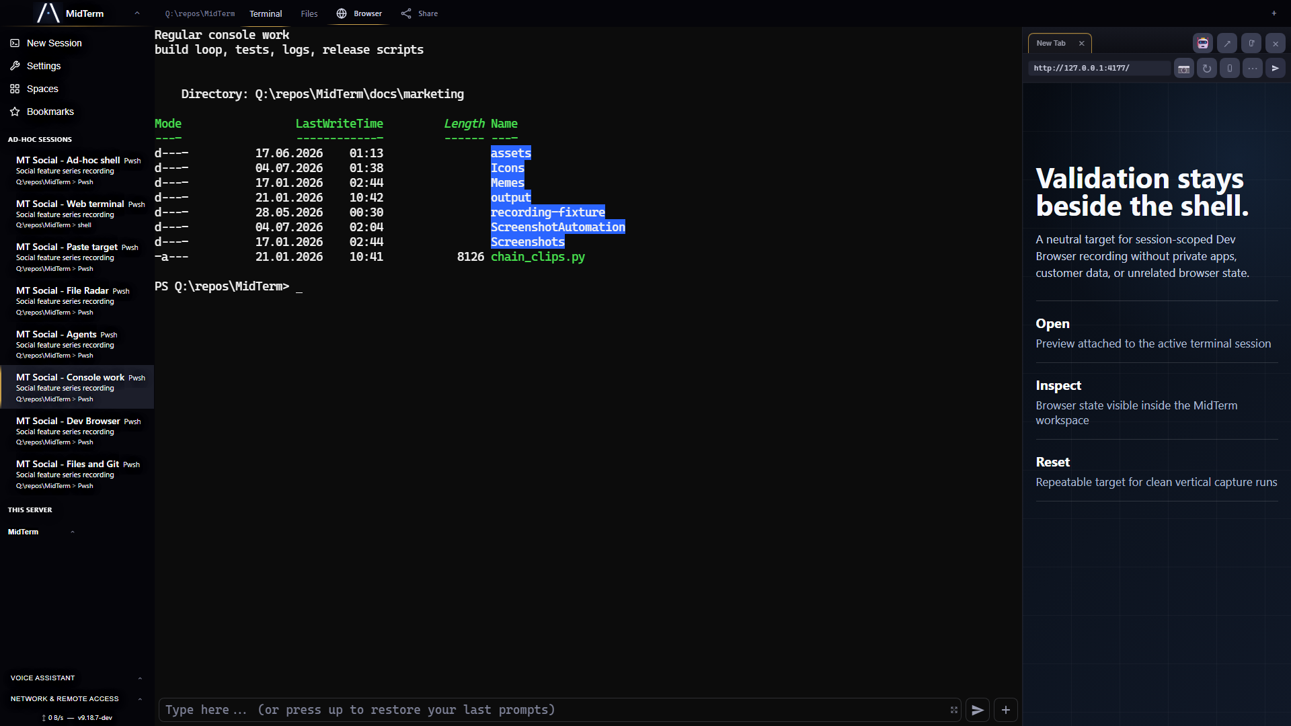Switch to the Files tab
The height and width of the screenshot is (726, 1291).
click(x=309, y=13)
